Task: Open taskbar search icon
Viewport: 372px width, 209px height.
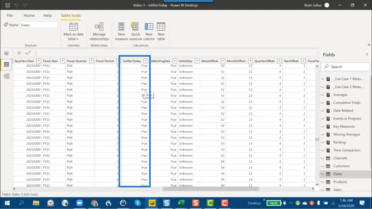Action: pos(21,203)
